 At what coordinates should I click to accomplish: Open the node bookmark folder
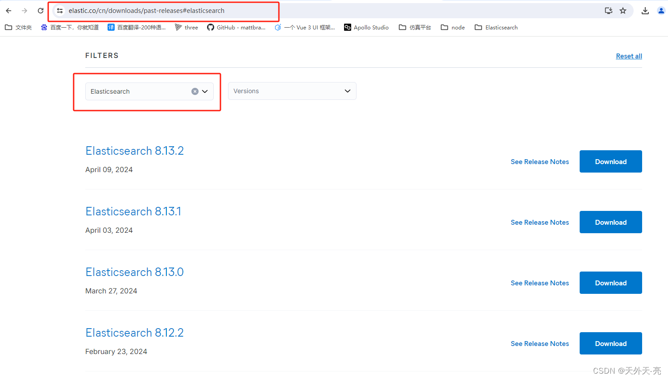click(x=453, y=28)
